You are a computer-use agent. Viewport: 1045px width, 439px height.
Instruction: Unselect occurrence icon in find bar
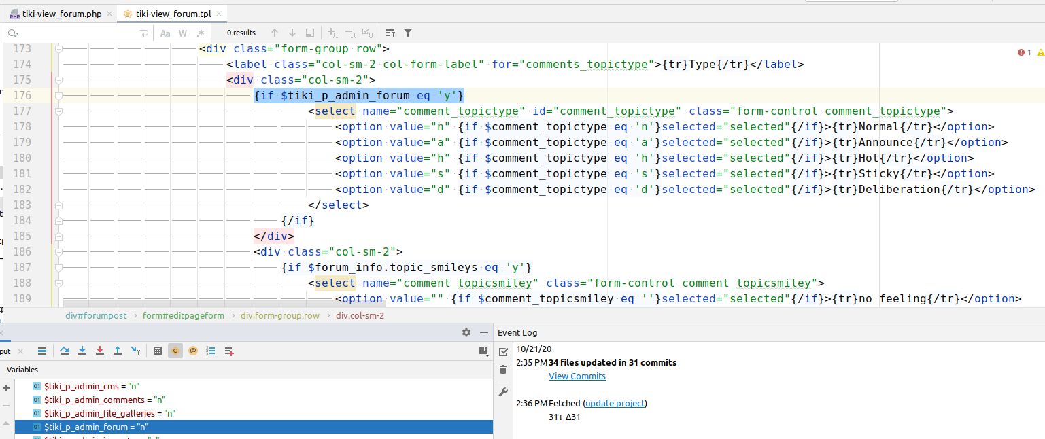point(350,33)
